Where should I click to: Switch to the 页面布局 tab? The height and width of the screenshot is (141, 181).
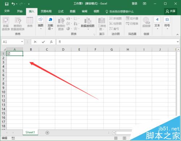(x=46, y=11)
